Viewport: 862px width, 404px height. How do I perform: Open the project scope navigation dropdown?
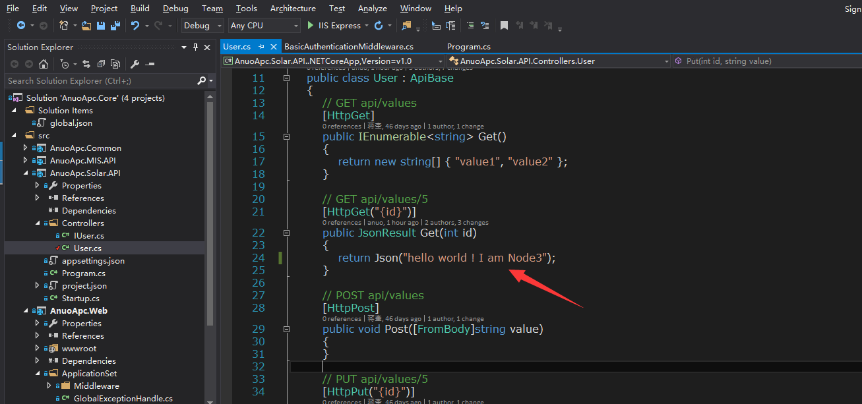point(440,61)
